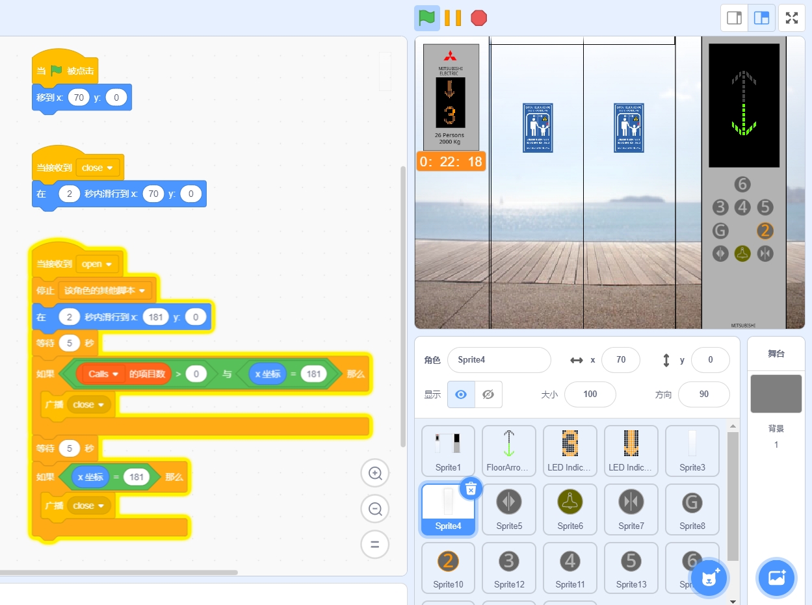The width and height of the screenshot is (812, 605).
Task: Zoom in on the code workspace
Action: 375,473
